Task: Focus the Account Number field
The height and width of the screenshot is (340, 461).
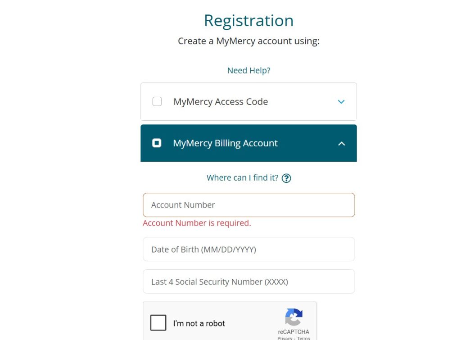Action: click(249, 205)
